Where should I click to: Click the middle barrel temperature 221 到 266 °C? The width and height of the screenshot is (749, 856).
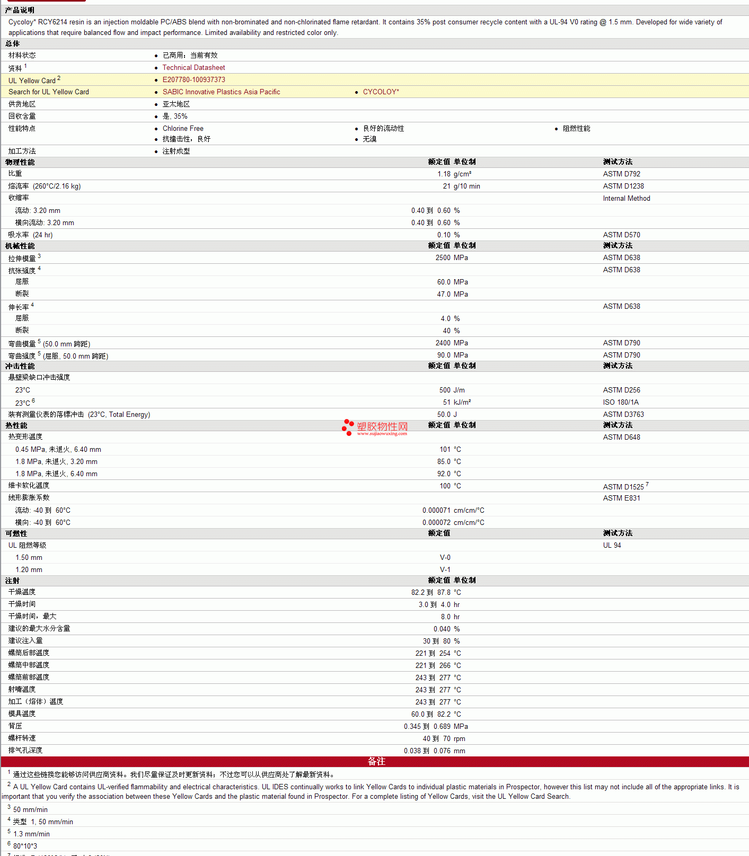pos(438,666)
